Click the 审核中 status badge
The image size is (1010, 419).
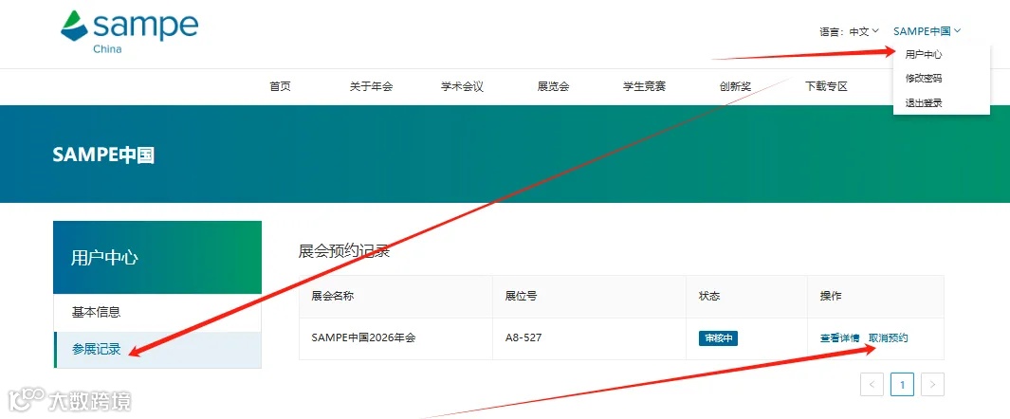[x=718, y=338]
